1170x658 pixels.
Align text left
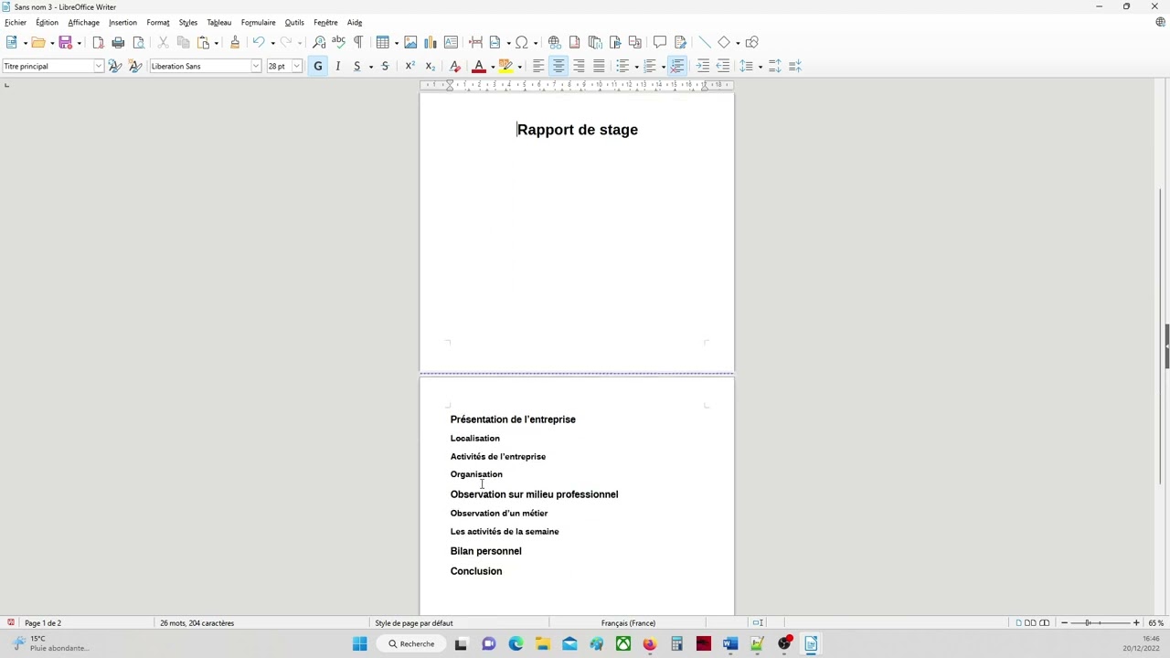pos(538,66)
